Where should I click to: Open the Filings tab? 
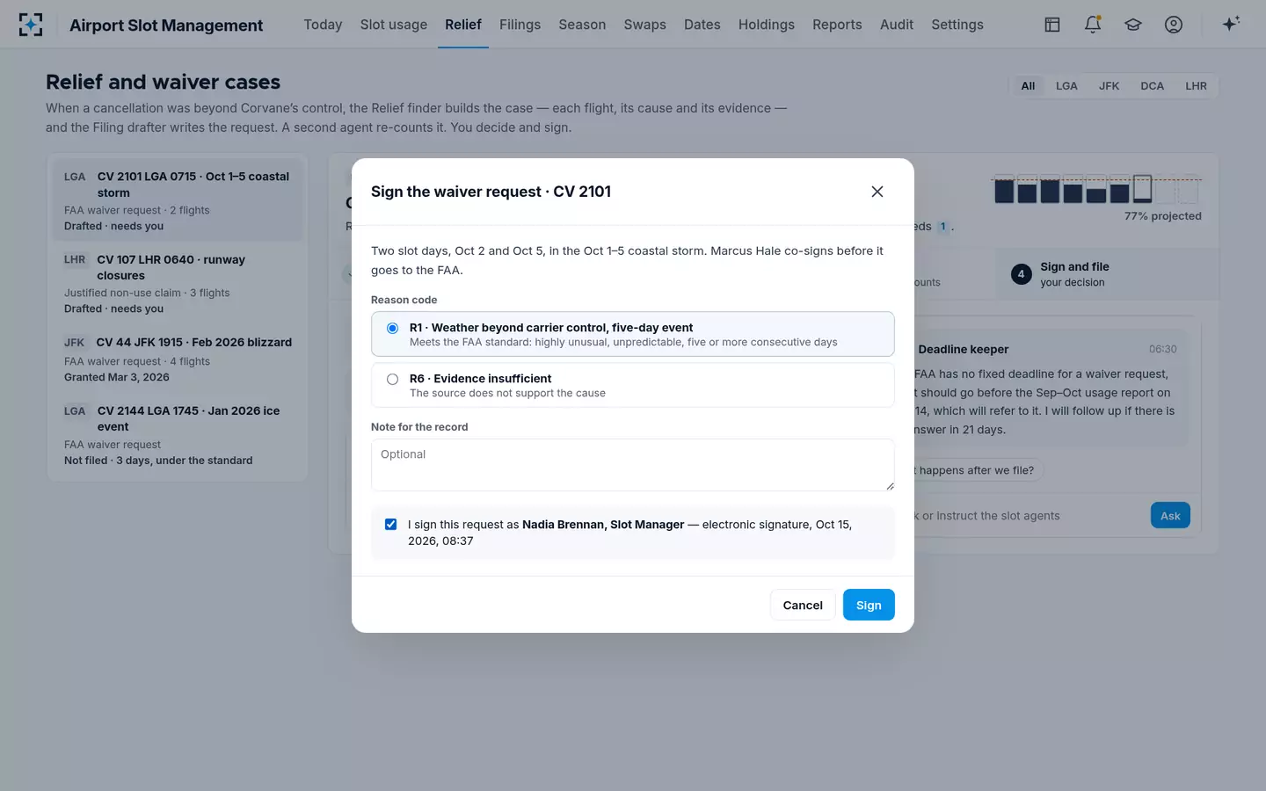520,25
